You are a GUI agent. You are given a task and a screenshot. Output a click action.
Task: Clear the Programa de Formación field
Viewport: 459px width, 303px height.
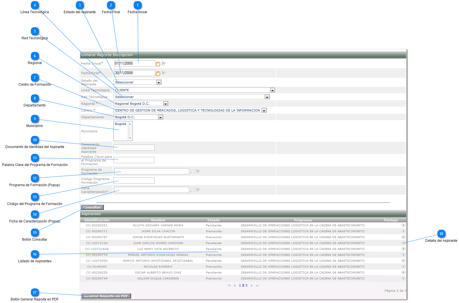(198, 171)
